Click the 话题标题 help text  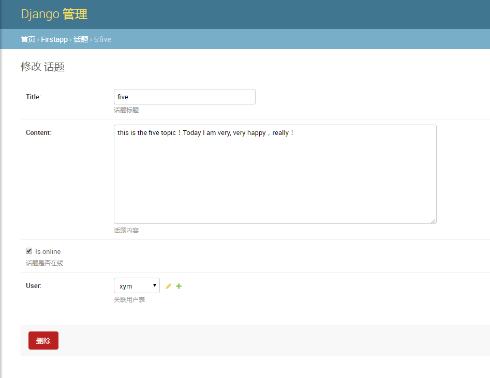coord(126,110)
